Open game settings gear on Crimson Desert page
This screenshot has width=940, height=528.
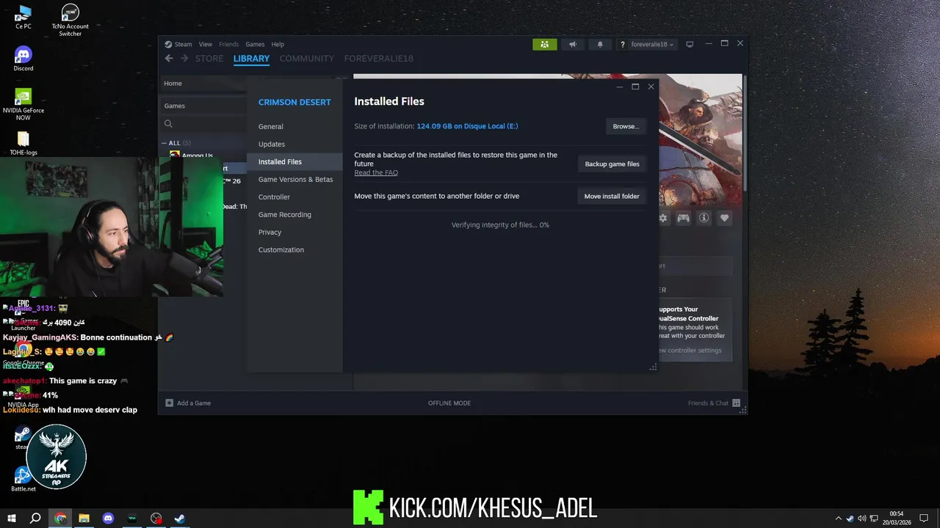point(663,218)
